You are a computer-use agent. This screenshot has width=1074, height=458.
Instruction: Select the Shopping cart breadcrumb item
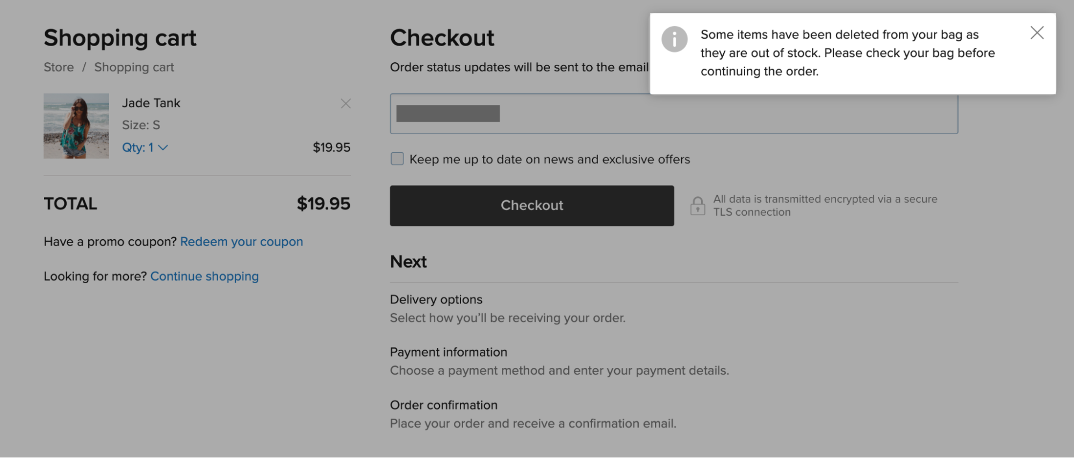pos(134,68)
